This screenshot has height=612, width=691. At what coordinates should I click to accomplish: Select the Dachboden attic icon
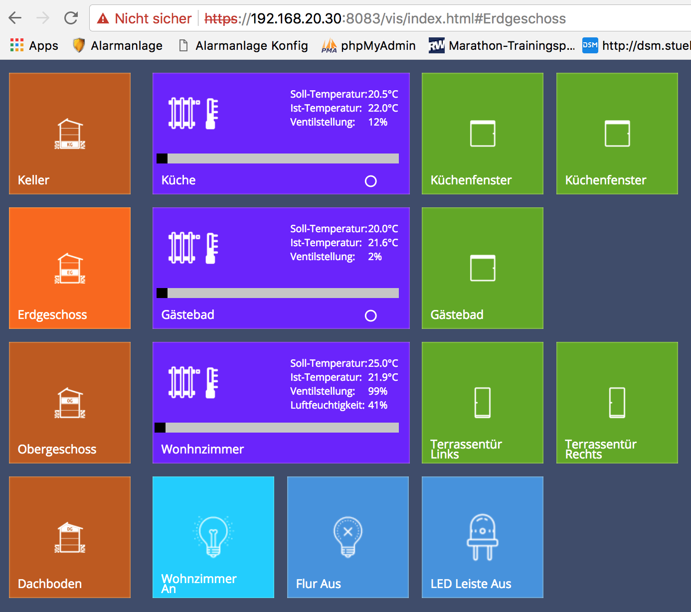(x=70, y=538)
